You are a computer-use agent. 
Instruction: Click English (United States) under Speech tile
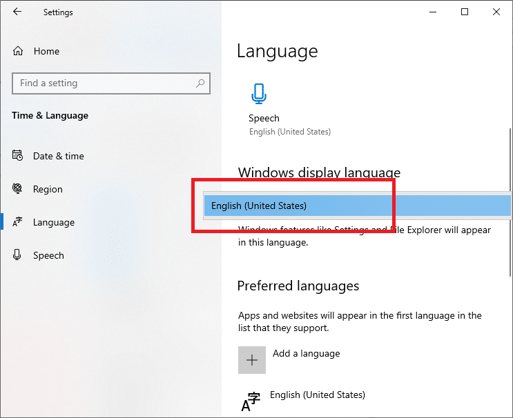290,132
